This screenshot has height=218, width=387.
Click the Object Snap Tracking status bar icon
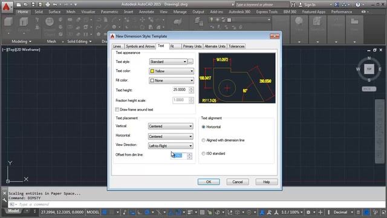point(171,212)
